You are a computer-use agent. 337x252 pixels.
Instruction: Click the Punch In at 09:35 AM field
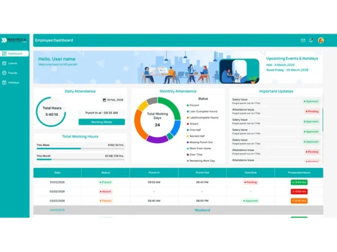pos(102,113)
